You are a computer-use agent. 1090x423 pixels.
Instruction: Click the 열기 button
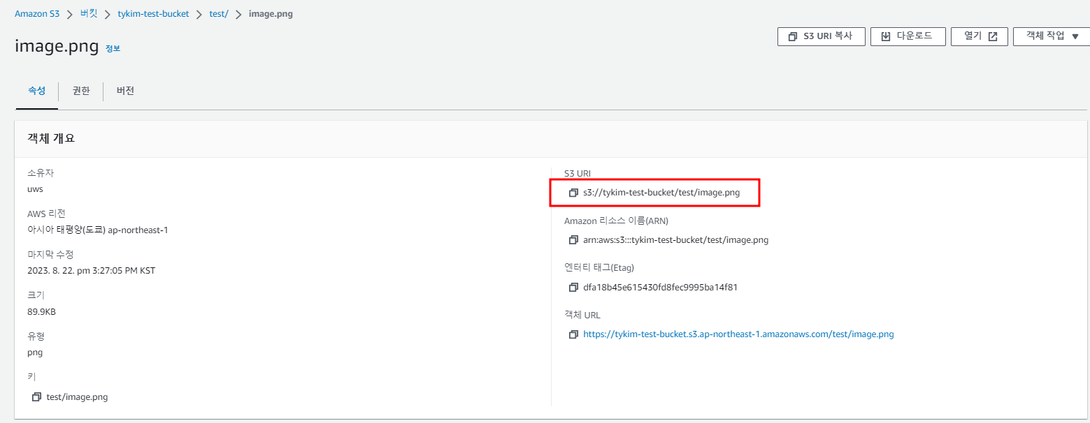979,36
